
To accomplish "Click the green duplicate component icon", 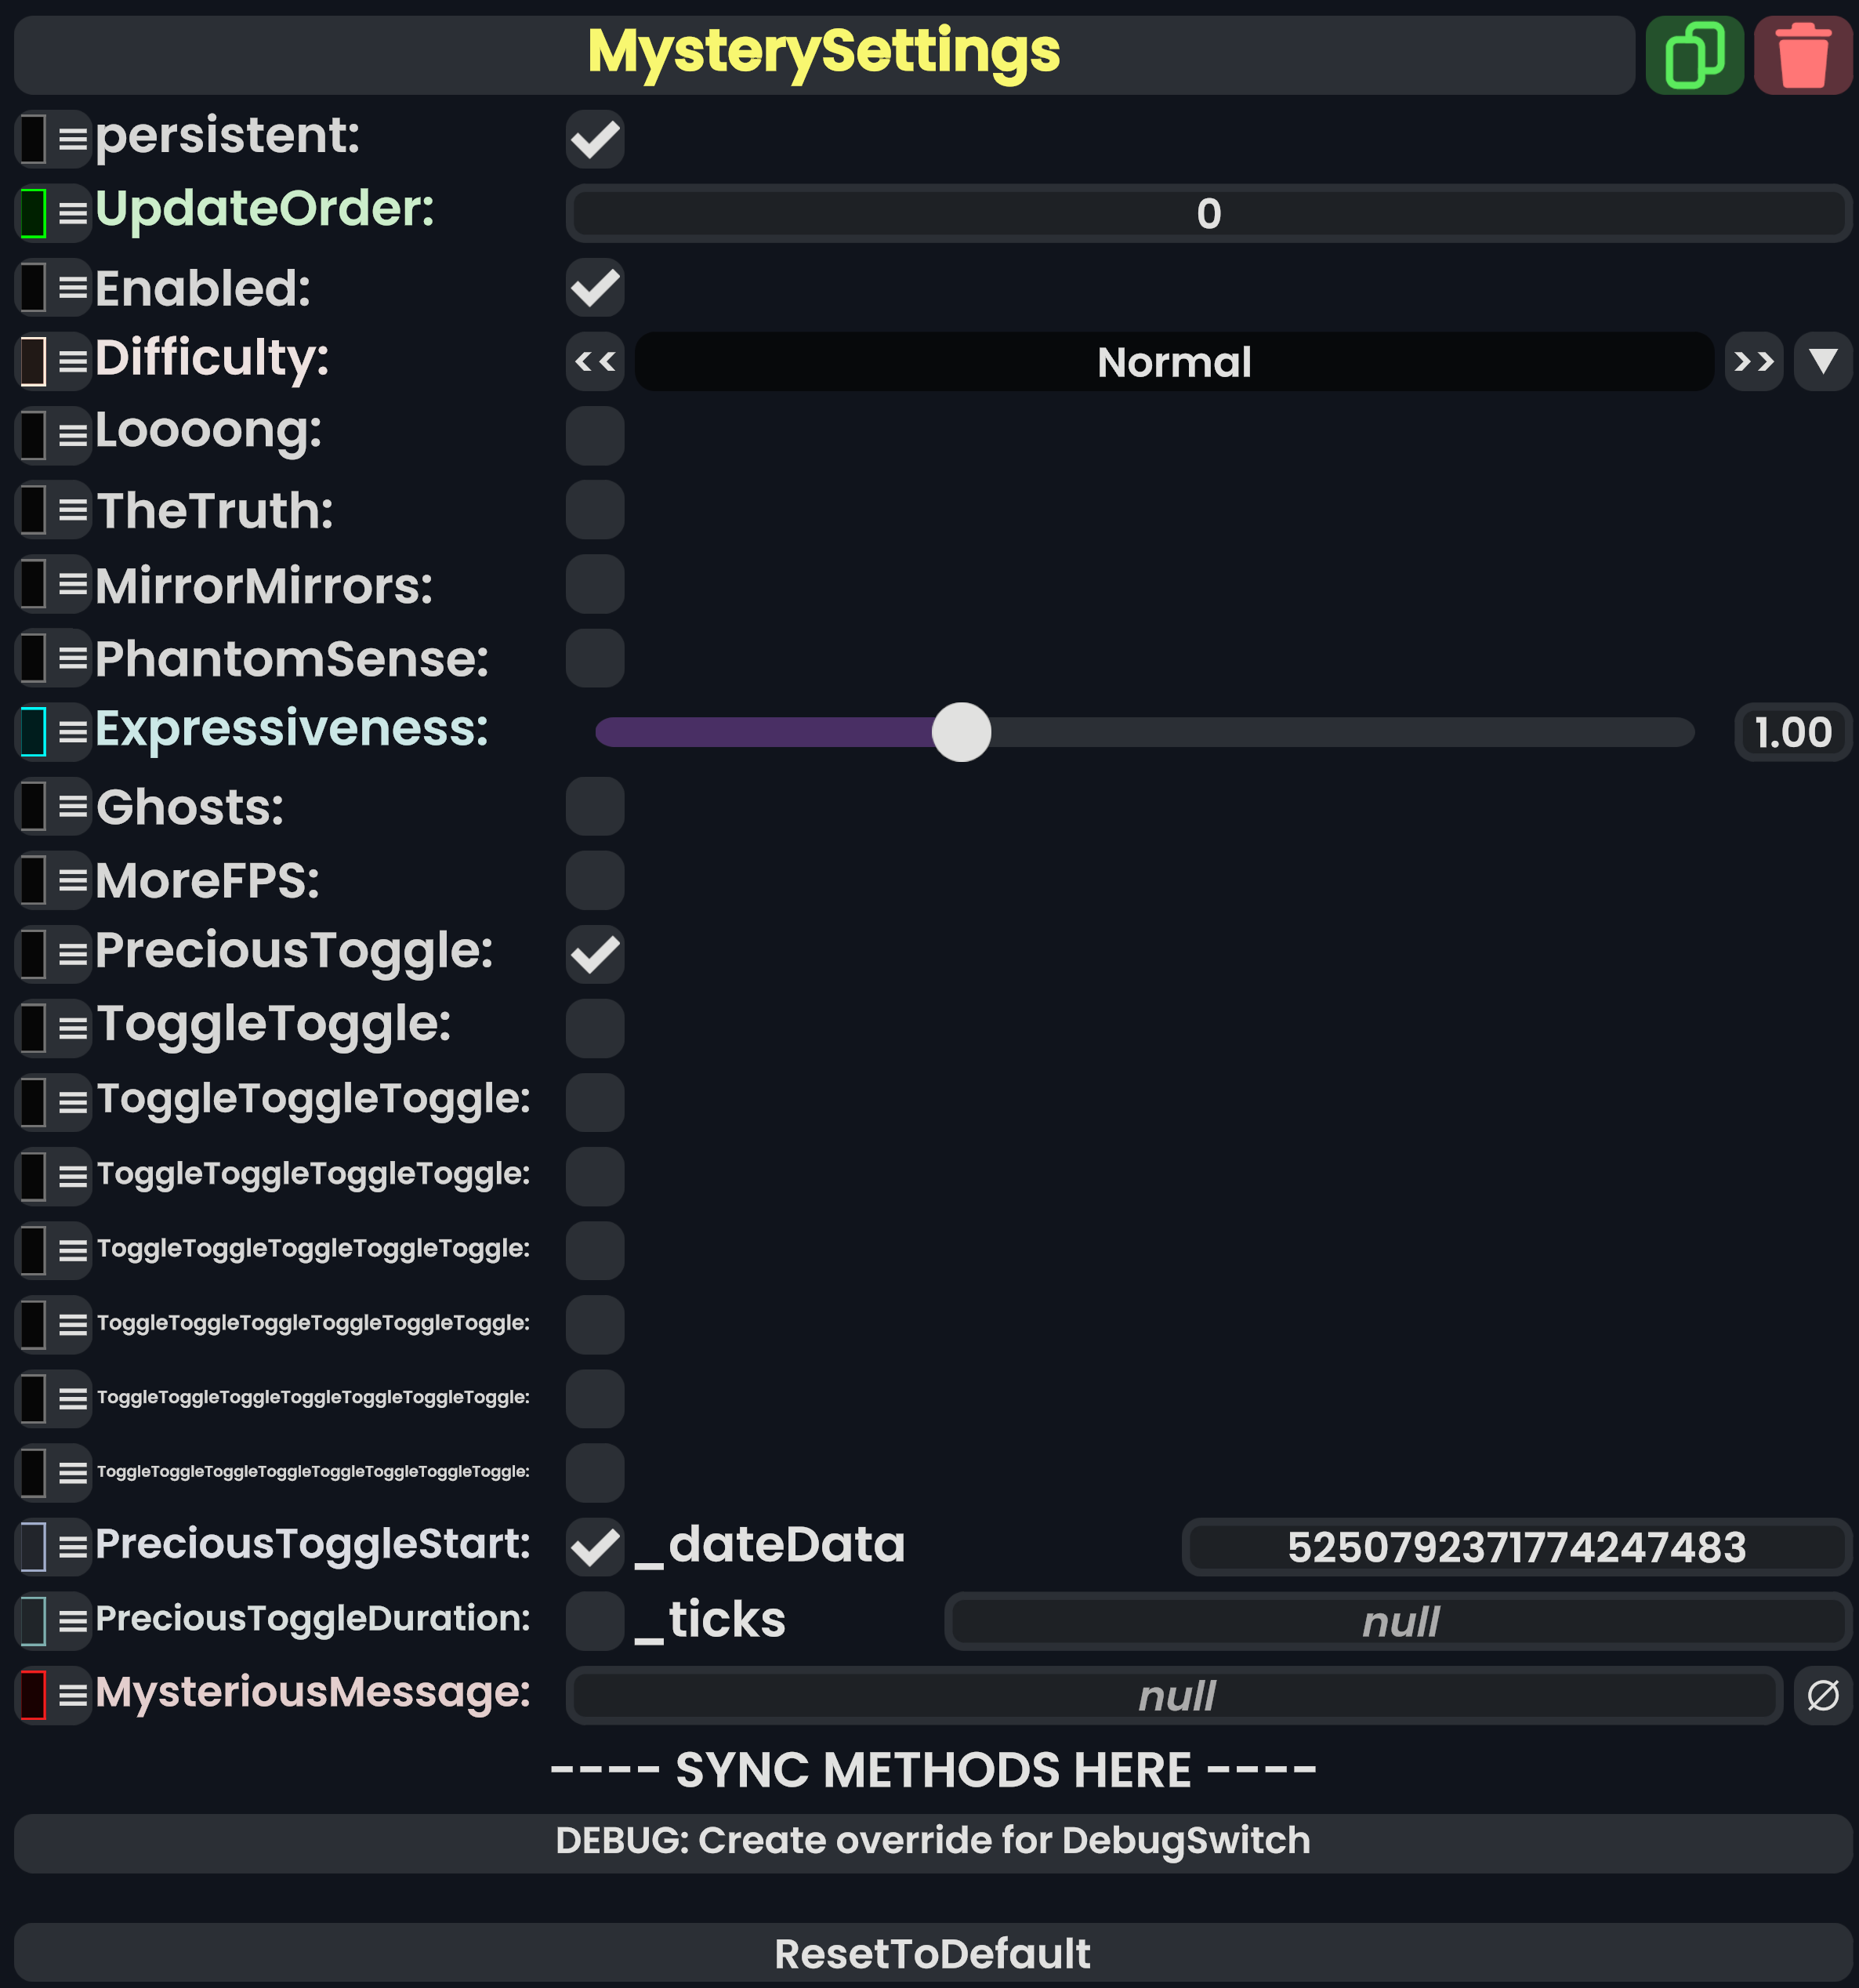I will [x=1694, y=55].
